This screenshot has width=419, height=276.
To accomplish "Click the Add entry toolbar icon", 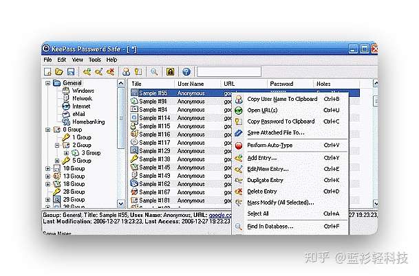I will click(x=87, y=71).
